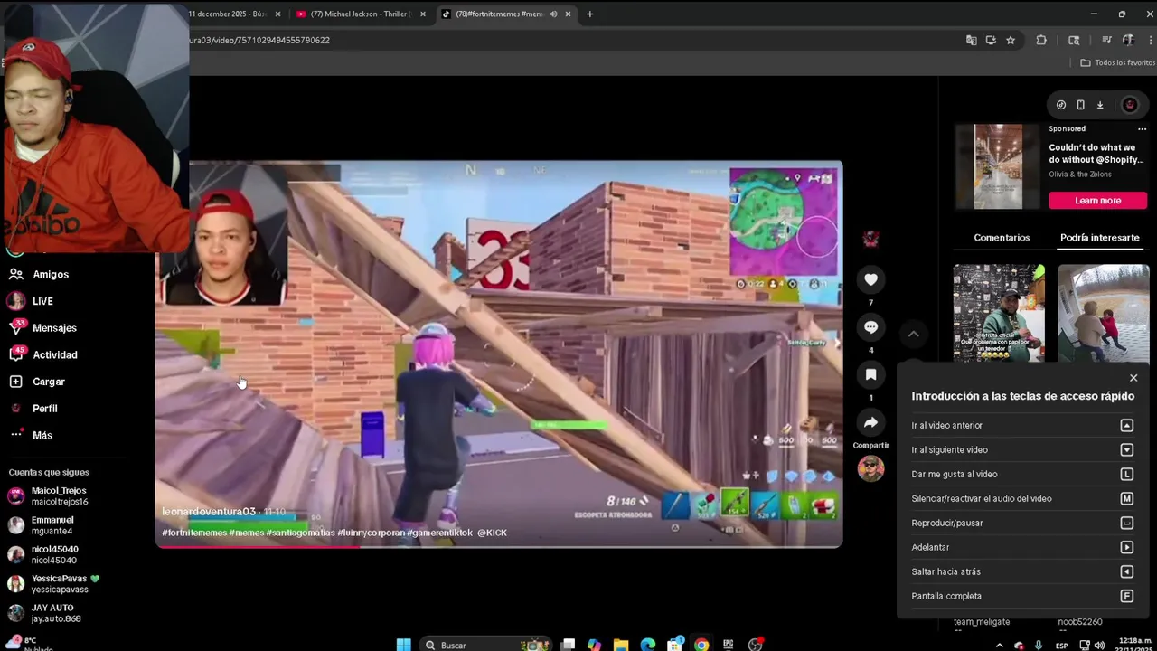Viewport: 1157px width, 651px height.
Task: Click Chrome translate page icon
Action: click(971, 40)
